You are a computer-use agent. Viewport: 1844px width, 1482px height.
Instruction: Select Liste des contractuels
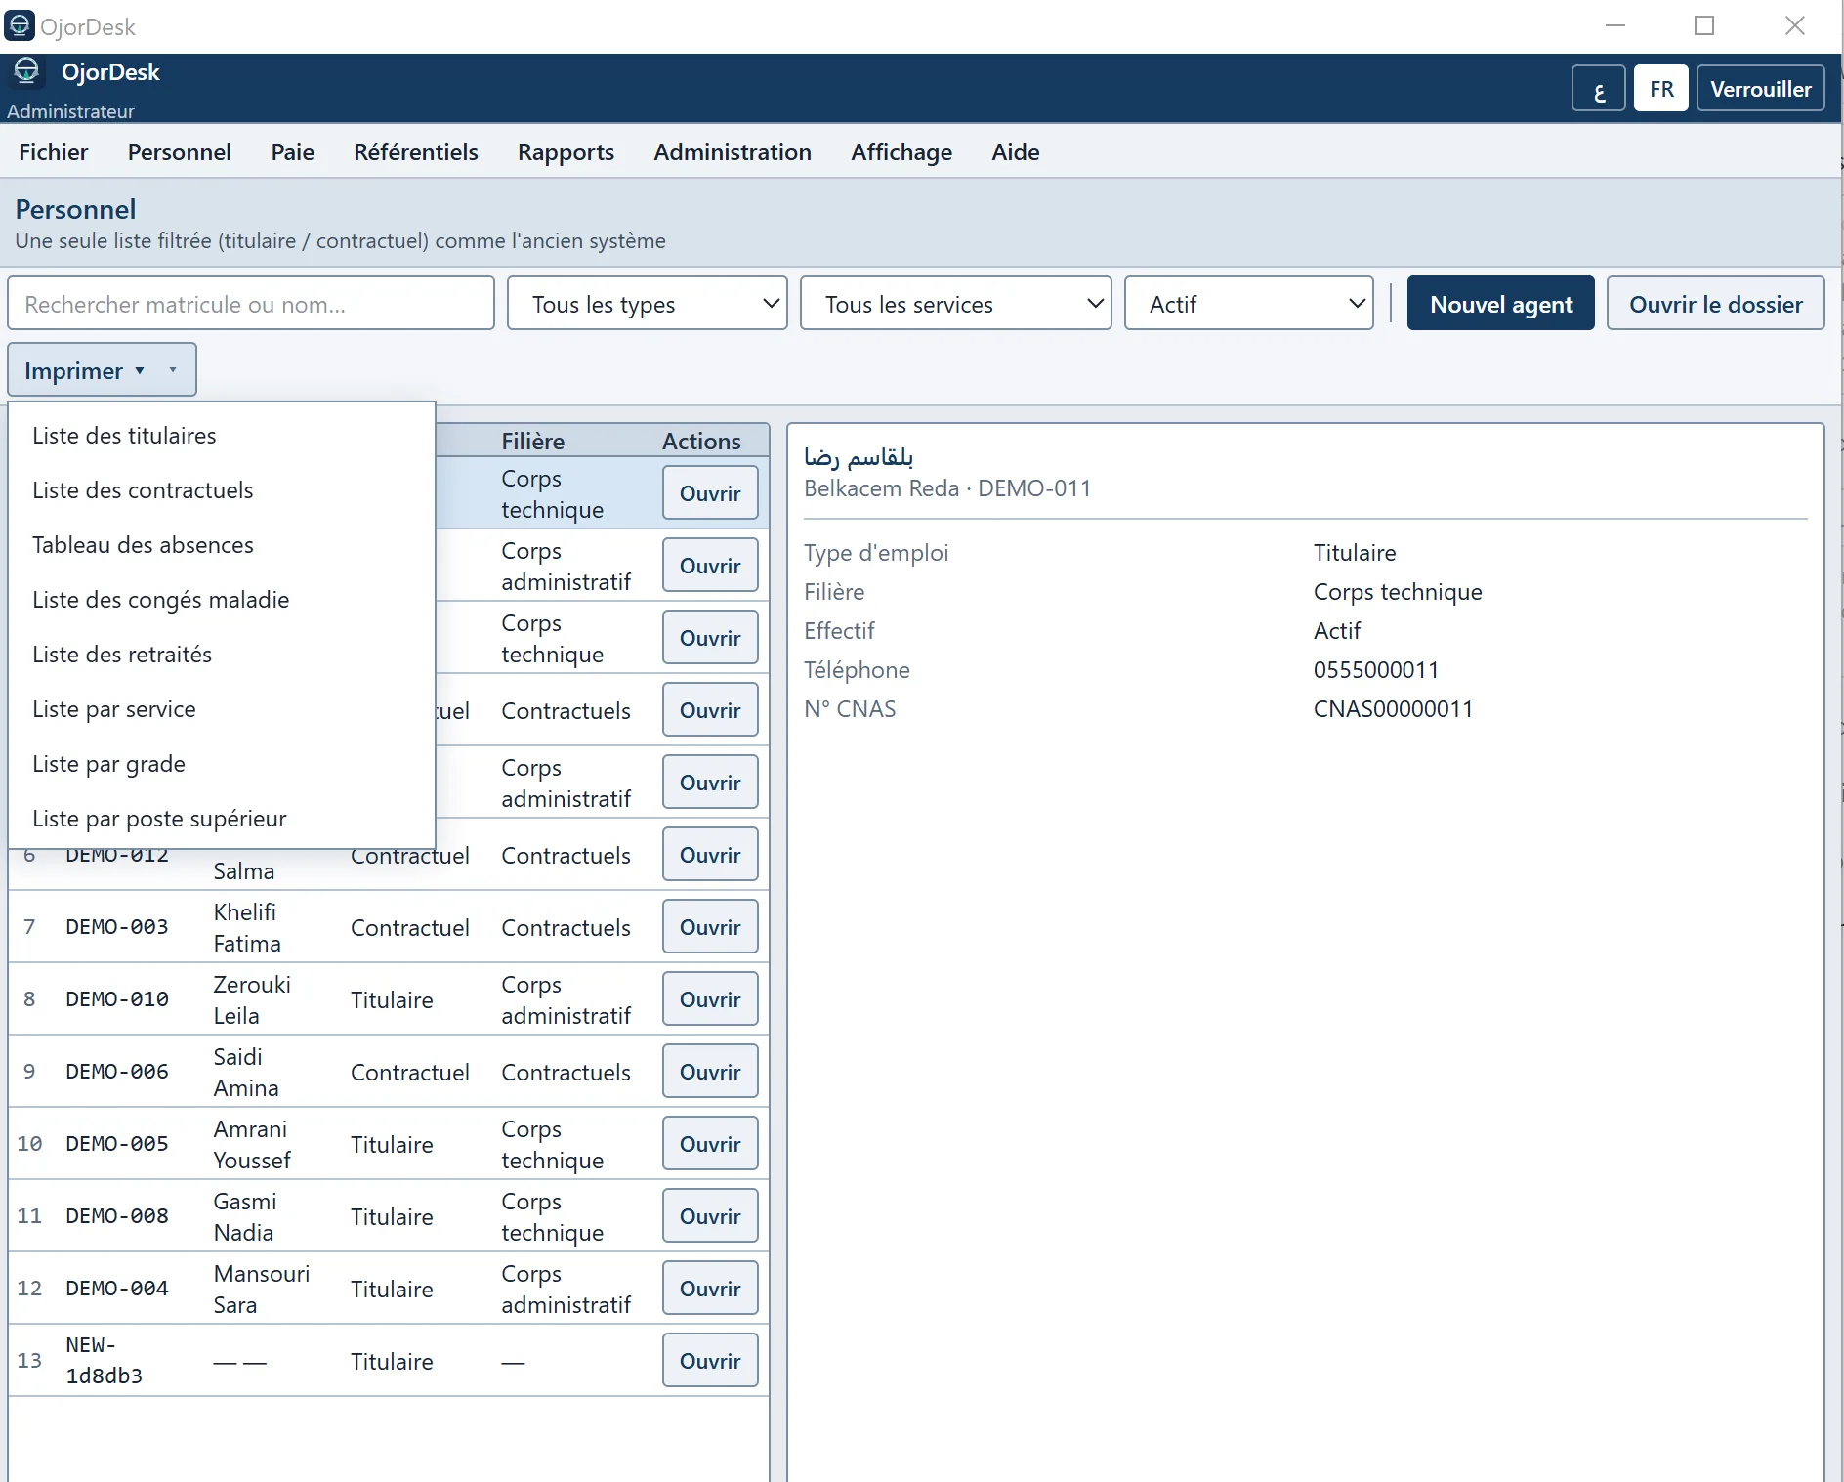point(222,490)
